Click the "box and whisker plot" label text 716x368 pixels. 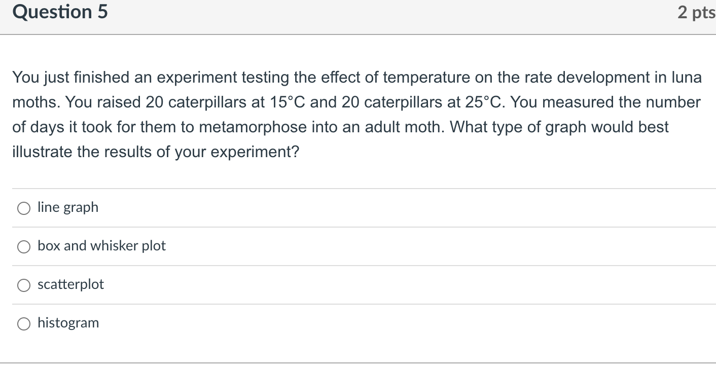point(101,246)
